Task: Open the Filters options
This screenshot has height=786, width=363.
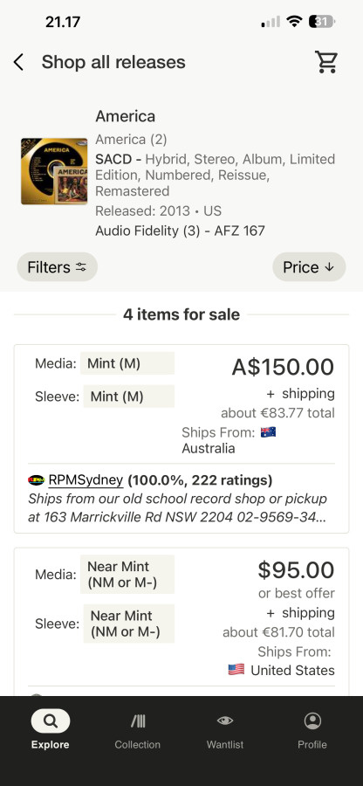Action: [x=57, y=267]
